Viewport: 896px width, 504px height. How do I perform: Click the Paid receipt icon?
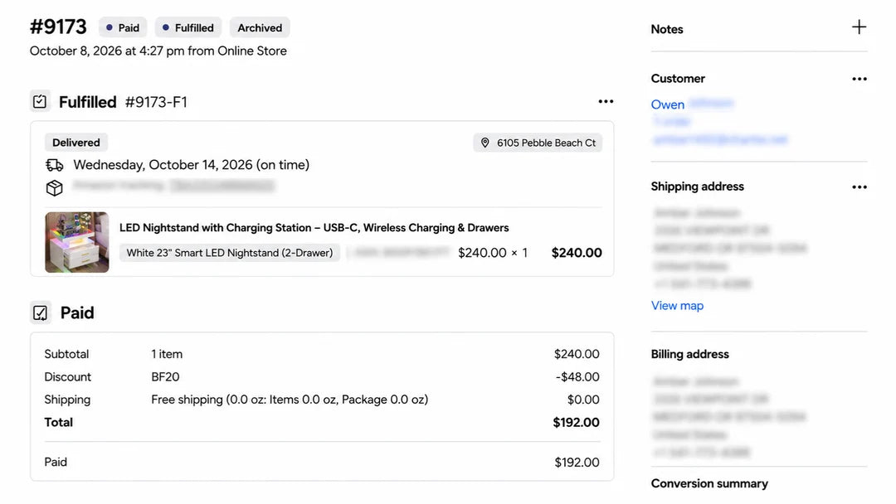[40, 313]
